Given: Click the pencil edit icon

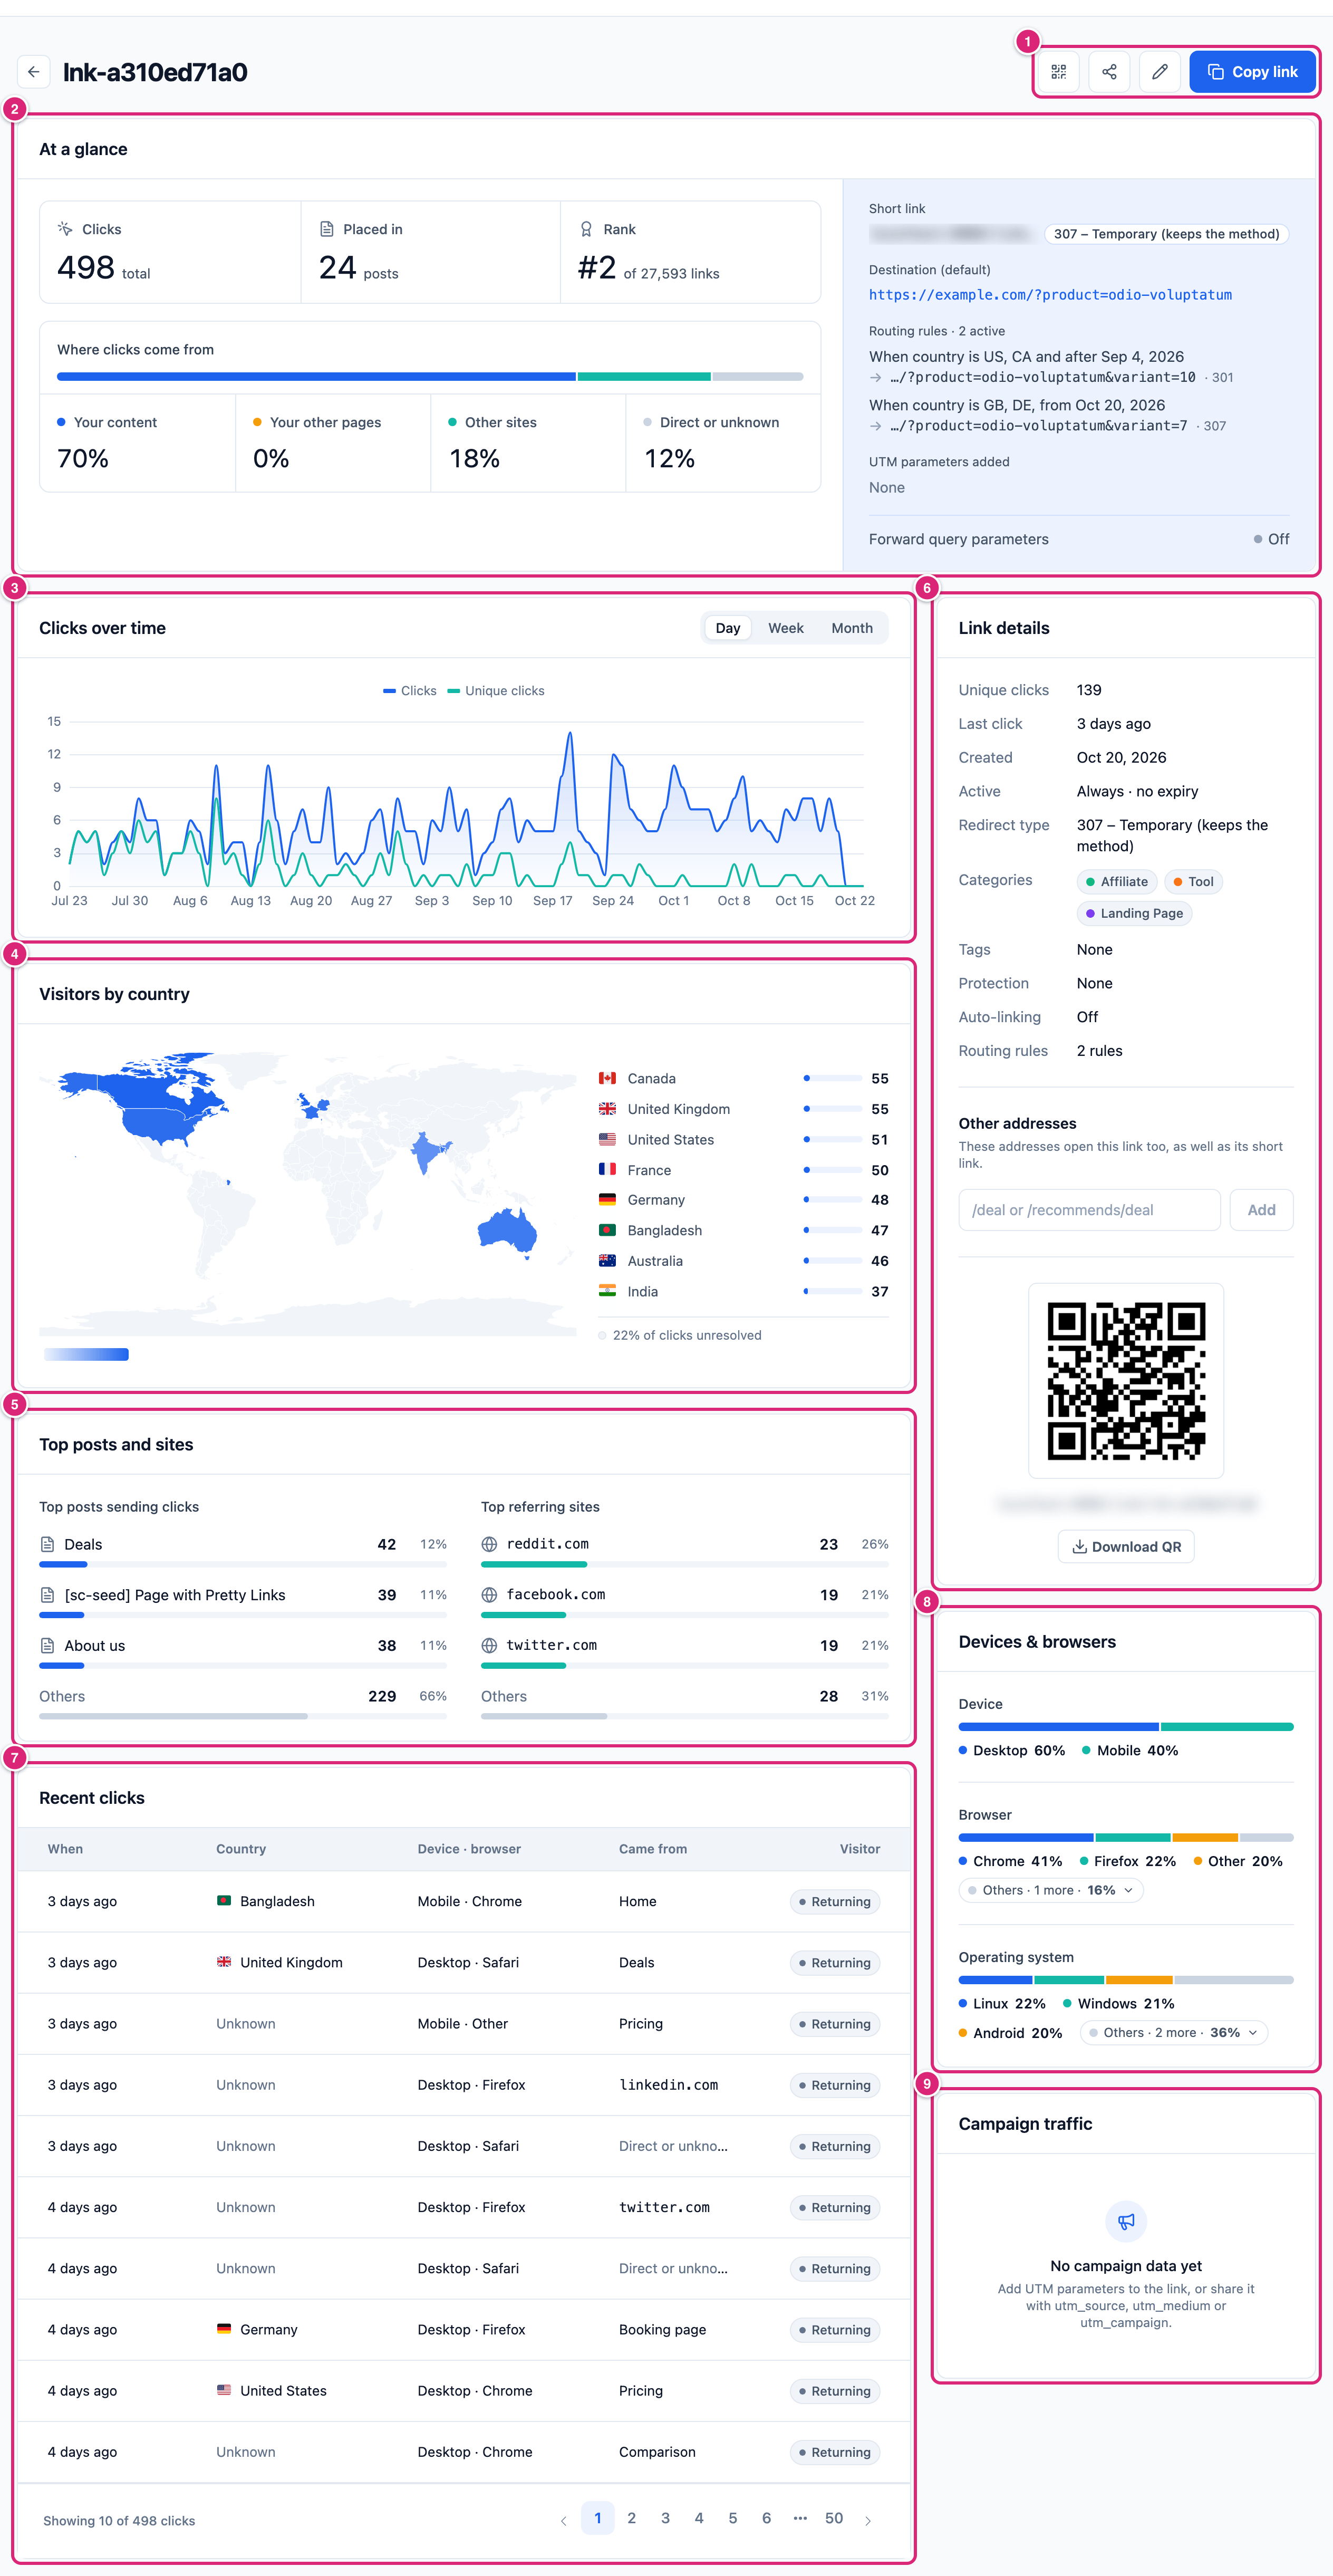Looking at the screenshot, I should pos(1160,72).
